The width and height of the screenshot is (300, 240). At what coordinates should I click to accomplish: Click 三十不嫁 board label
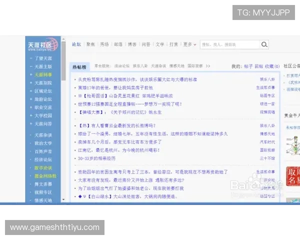267,158
